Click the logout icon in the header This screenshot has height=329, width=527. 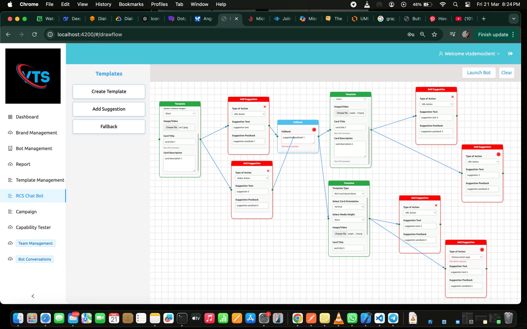coord(510,54)
